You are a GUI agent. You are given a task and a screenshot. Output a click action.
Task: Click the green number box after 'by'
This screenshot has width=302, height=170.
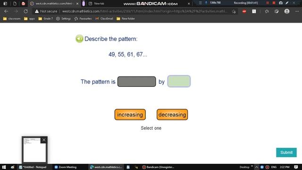(x=179, y=81)
